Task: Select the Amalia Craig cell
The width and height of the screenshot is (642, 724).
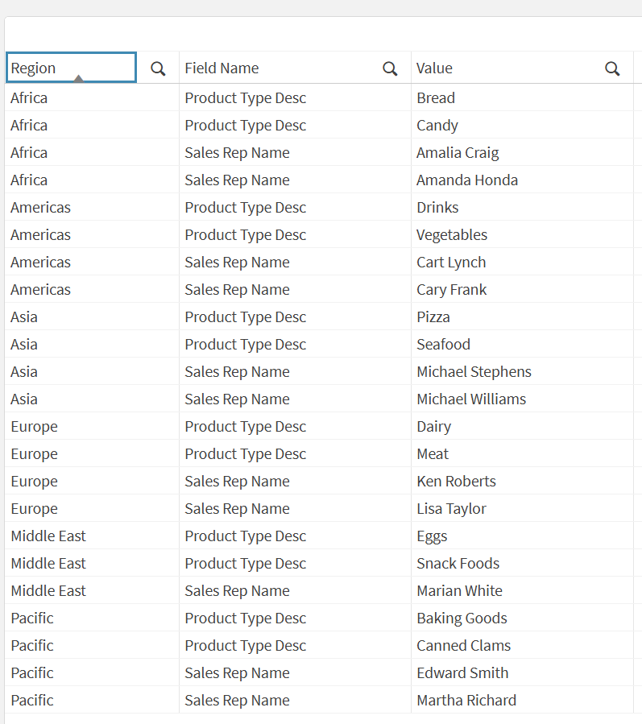Action: click(458, 153)
